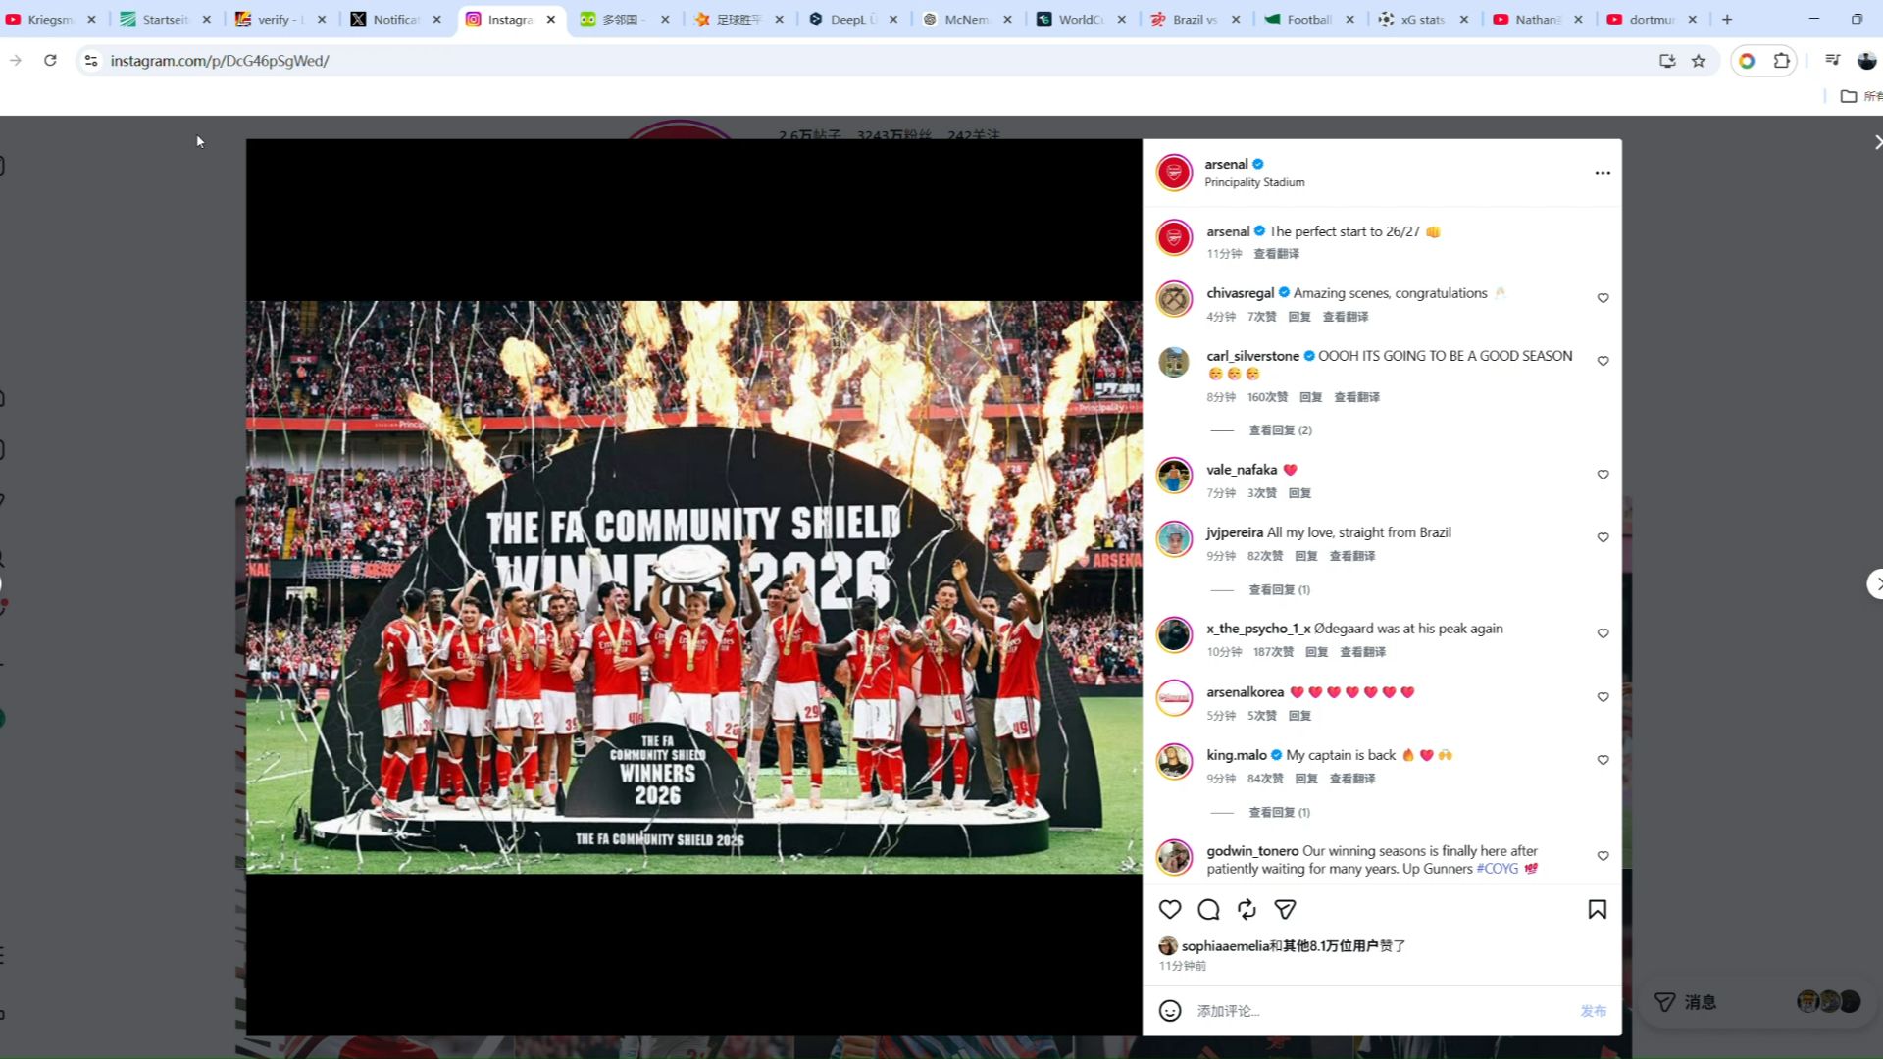Open sophiaaemelia's profile from the likes line
This screenshot has width=1883, height=1059.
click(x=1225, y=946)
